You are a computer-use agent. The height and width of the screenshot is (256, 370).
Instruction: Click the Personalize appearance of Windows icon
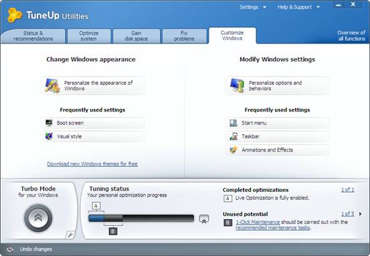52,86
